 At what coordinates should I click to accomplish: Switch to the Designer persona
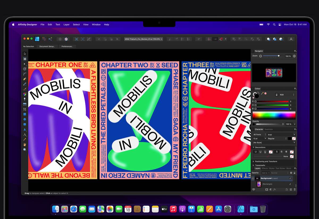(37, 39)
